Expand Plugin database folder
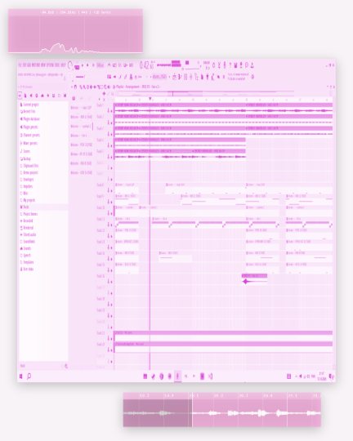This screenshot has height=441, width=353. point(30,119)
